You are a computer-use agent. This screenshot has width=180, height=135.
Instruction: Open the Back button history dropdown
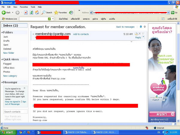13,13
